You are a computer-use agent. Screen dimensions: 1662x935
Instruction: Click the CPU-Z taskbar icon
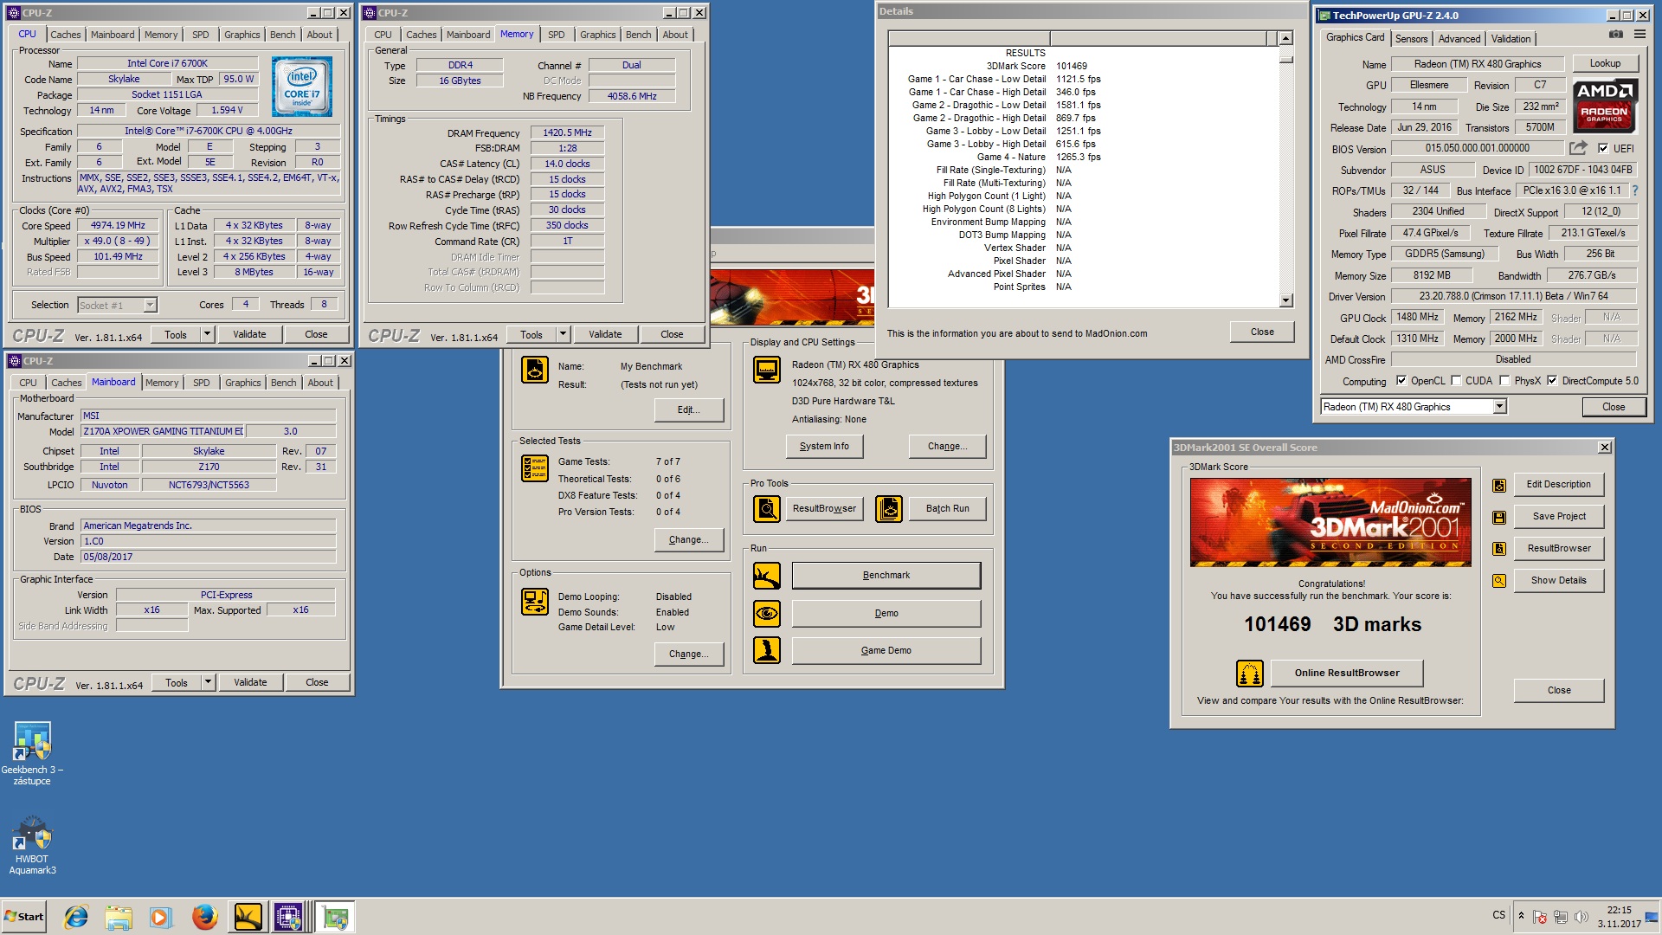click(288, 917)
